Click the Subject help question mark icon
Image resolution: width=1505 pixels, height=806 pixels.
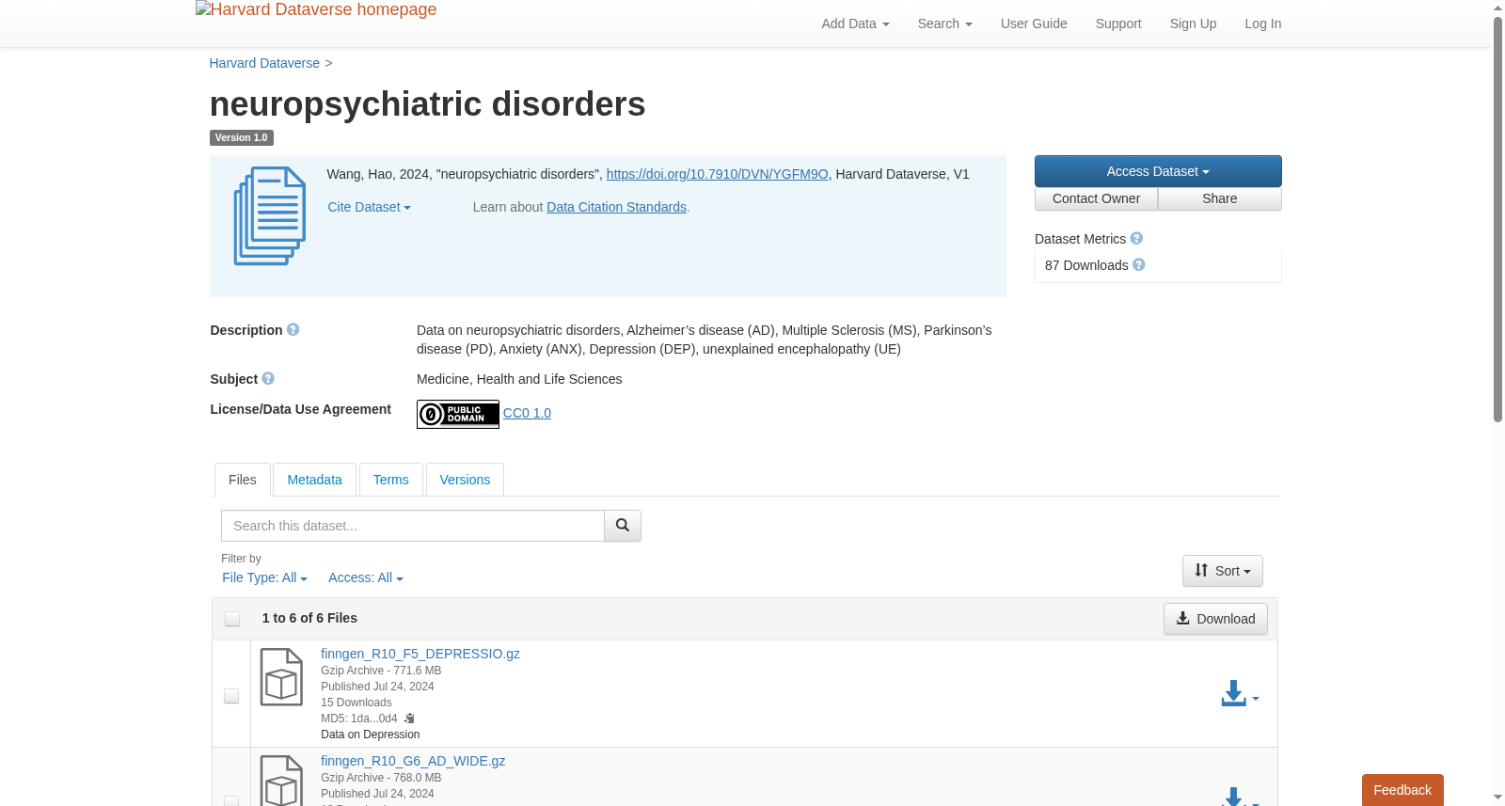pyautogui.click(x=268, y=379)
